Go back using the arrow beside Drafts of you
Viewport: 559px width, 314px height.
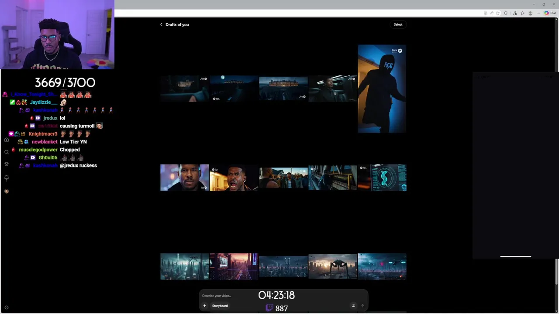(161, 24)
